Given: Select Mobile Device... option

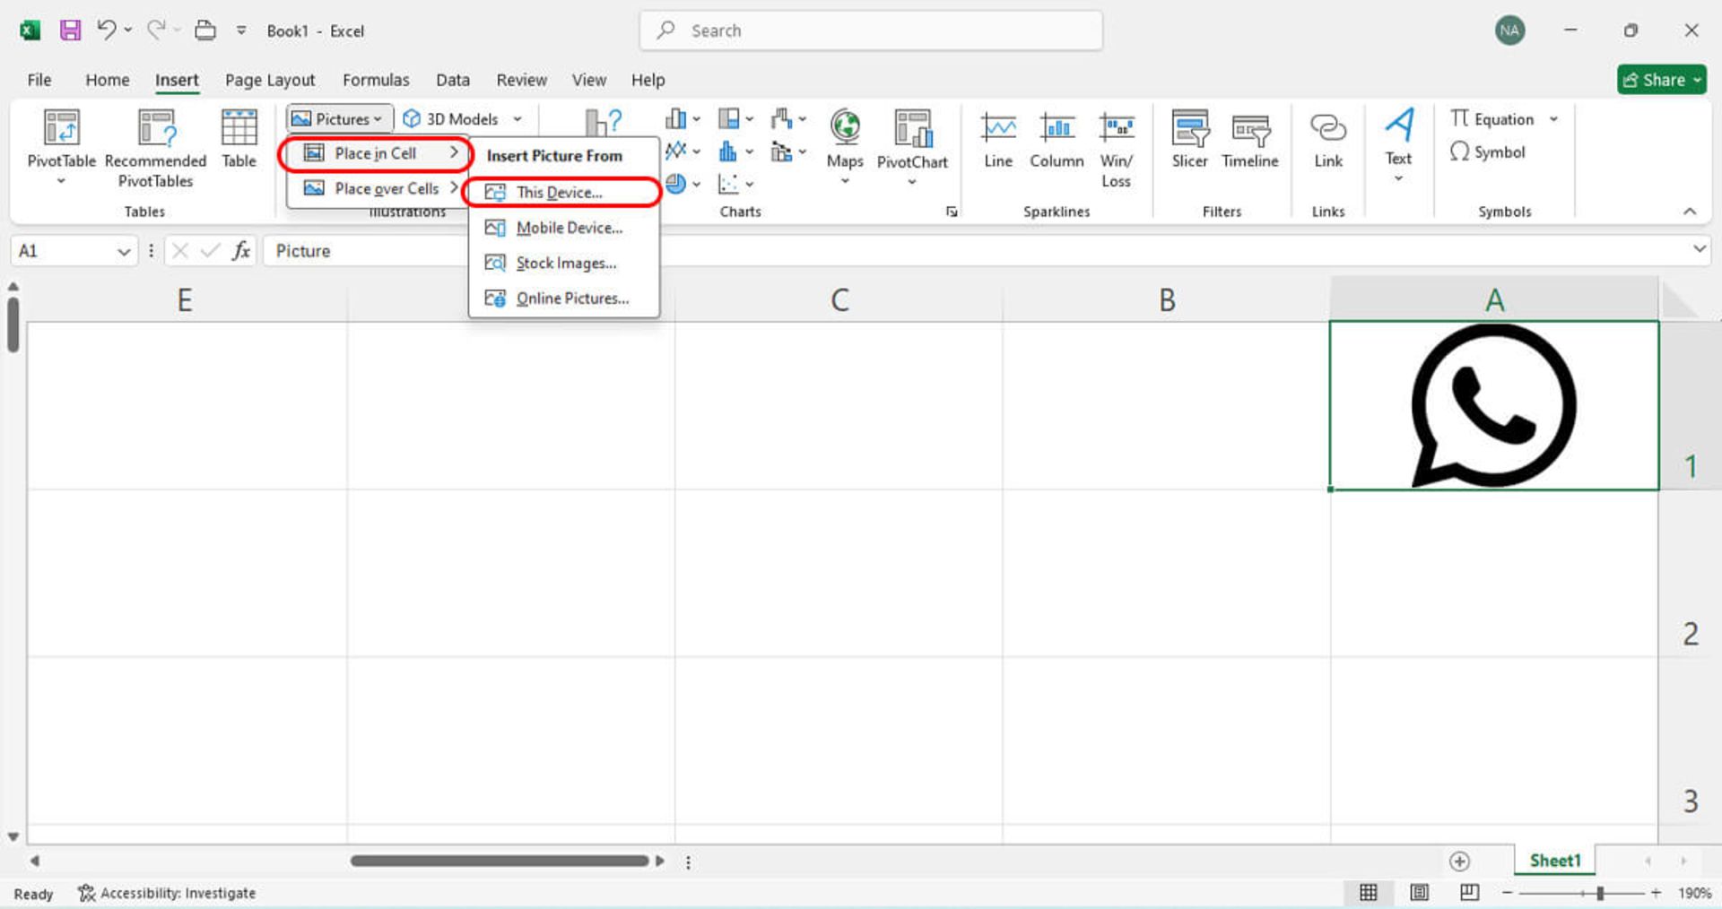Looking at the screenshot, I should point(561,228).
